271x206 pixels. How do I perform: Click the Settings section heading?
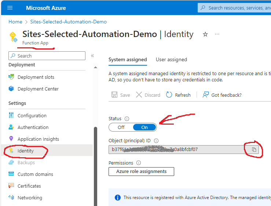pyautogui.click(x=17, y=103)
